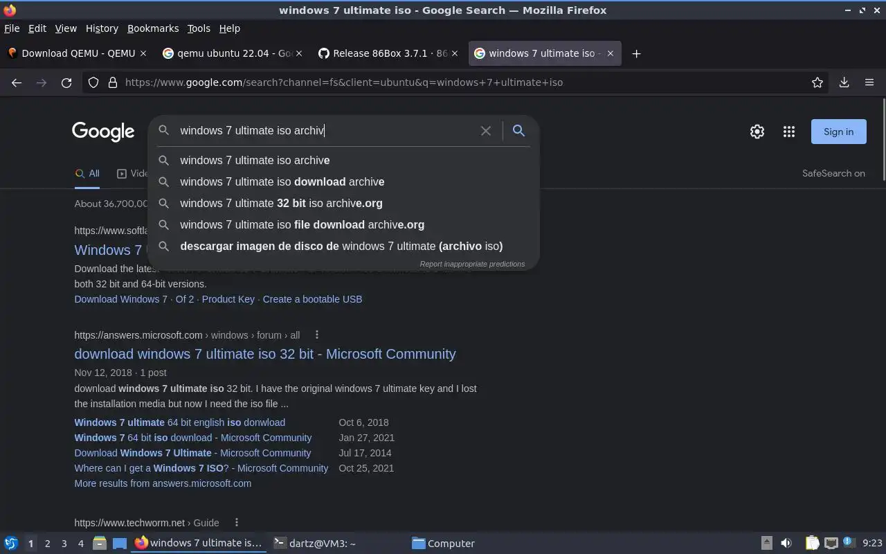This screenshot has height=554, width=886.
Task: Open the Firefox hamburger application menu
Action: (x=869, y=82)
